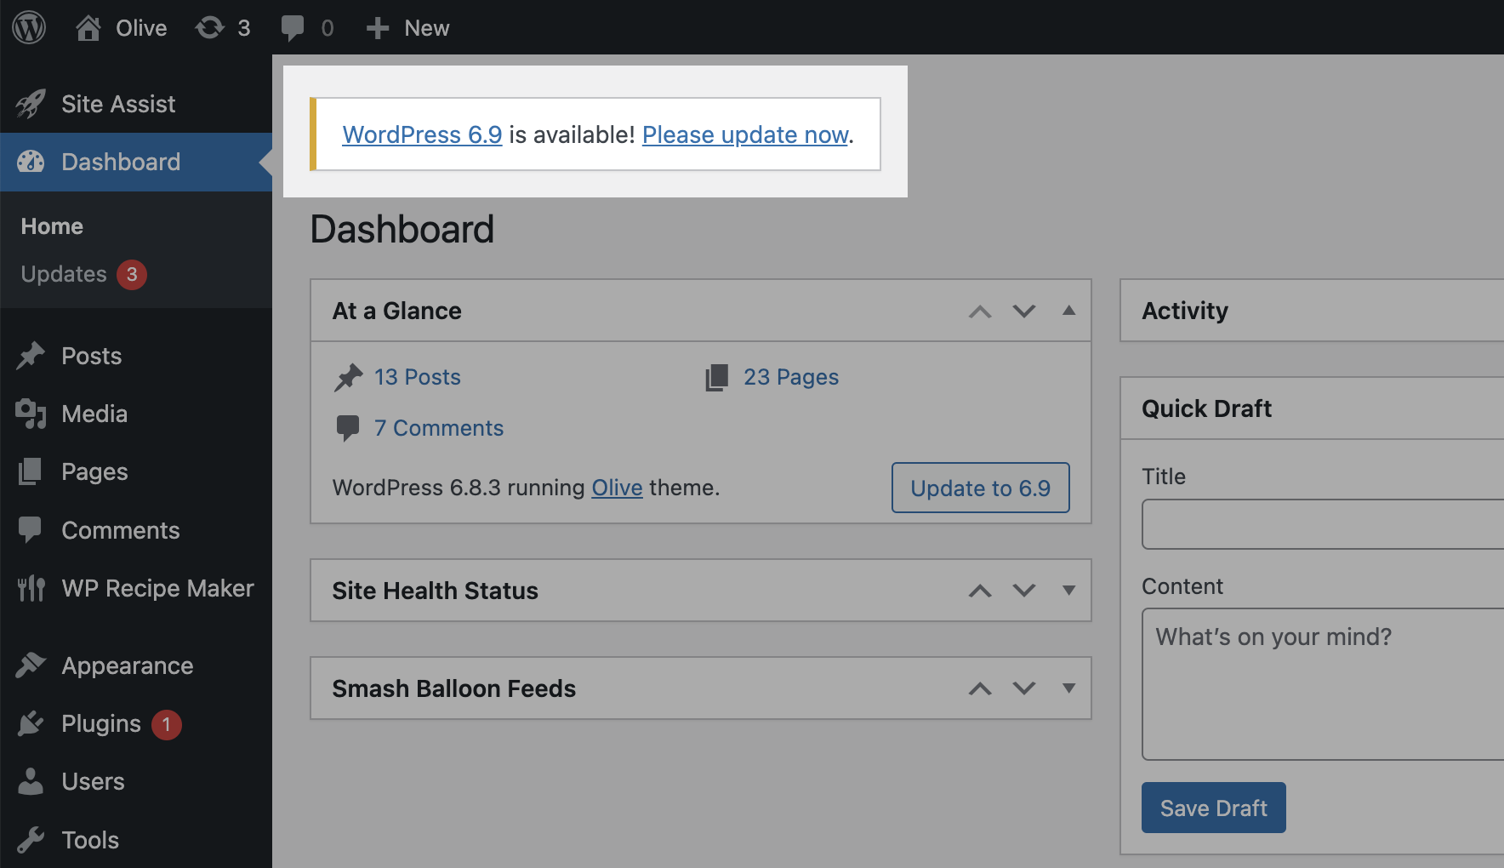Expand the Site Health Status panel
The height and width of the screenshot is (868, 1504).
pos(1069,590)
